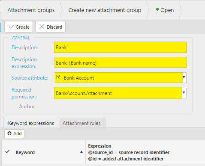The height and width of the screenshot is (166, 205).
Task: Switch to the Attachment rules tab
Action: 82,123
